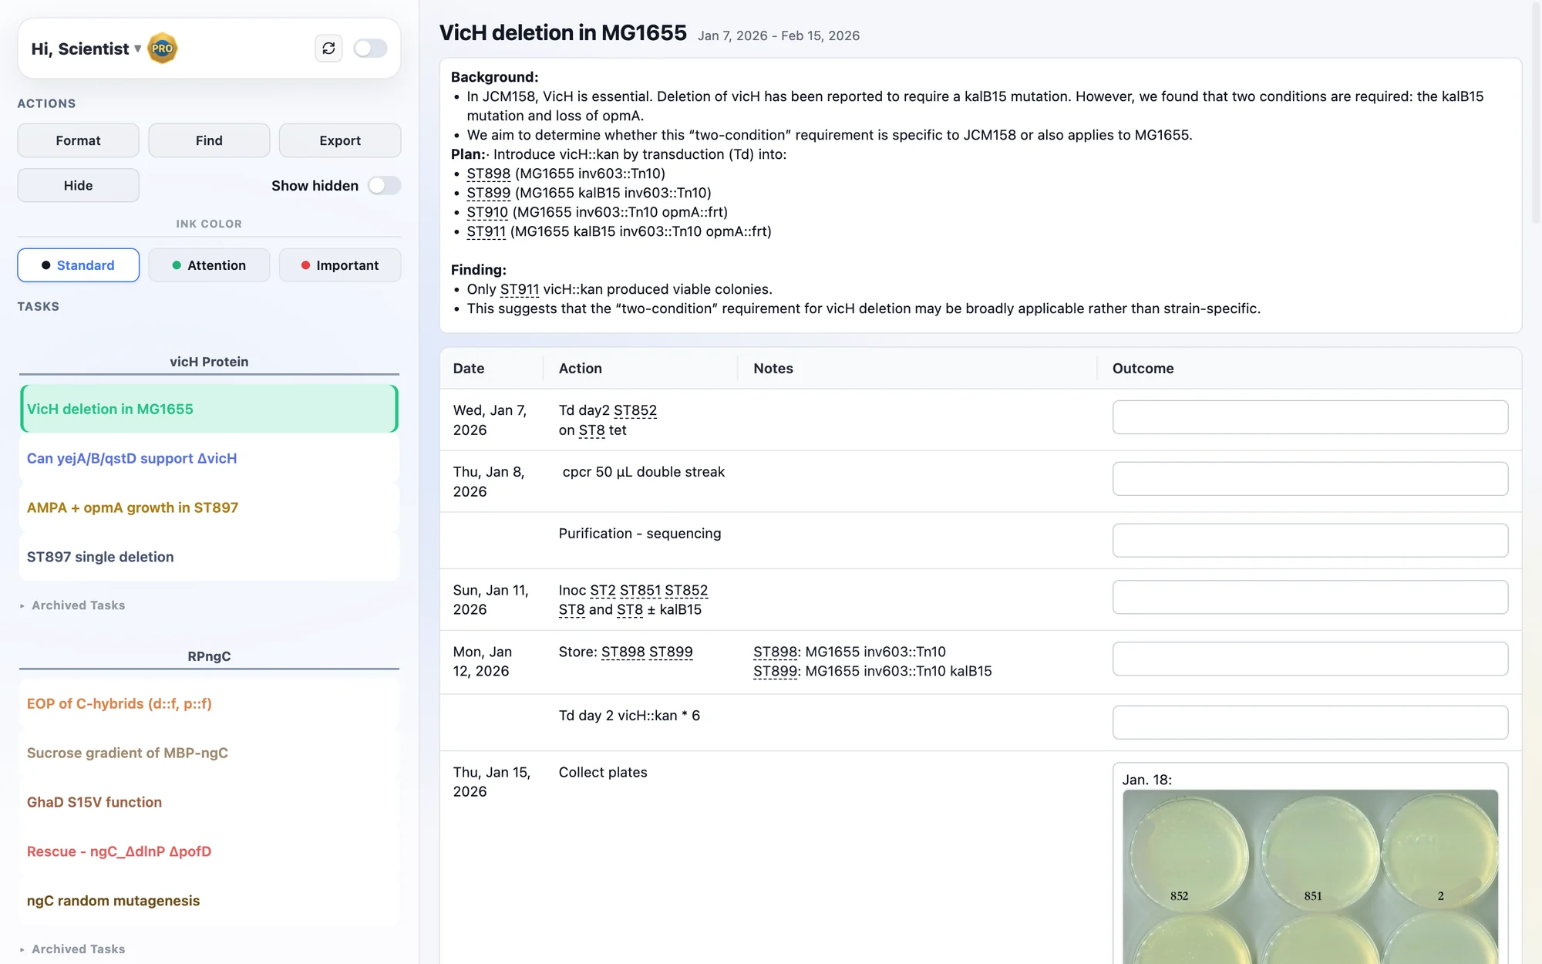This screenshot has height=964, width=1542.
Task: Open task VicH deletion in MG1655
Action: (x=209, y=409)
